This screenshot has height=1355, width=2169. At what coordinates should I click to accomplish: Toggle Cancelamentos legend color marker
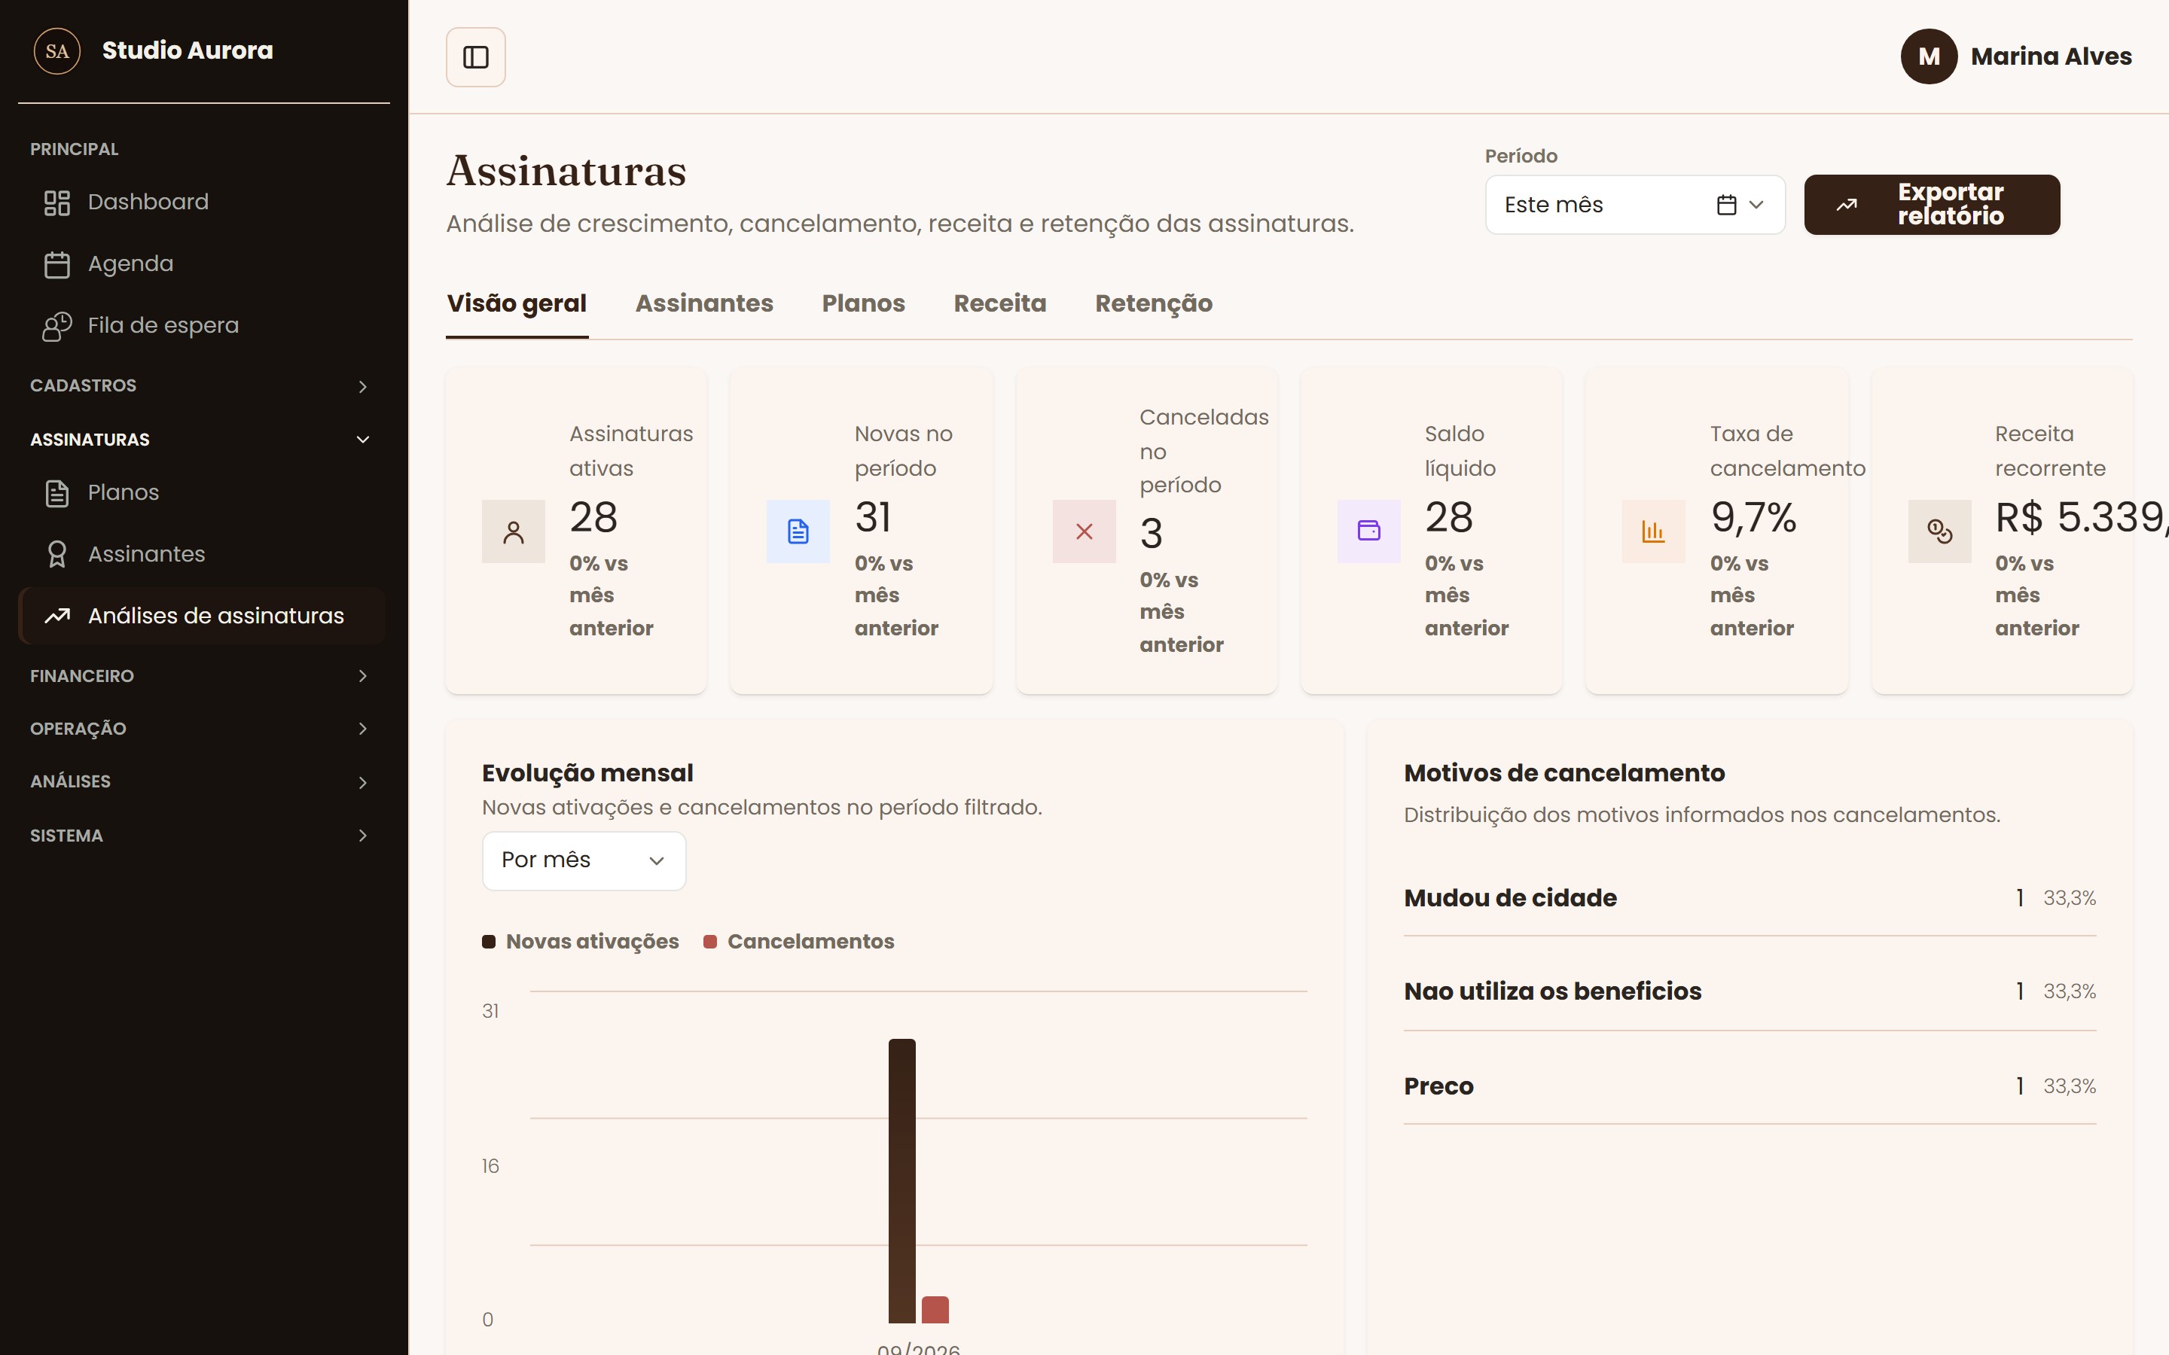coord(710,942)
